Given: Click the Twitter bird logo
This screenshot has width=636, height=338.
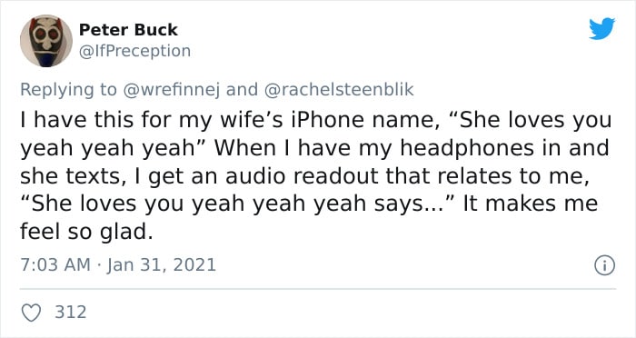Looking at the screenshot, I should click(x=601, y=29).
